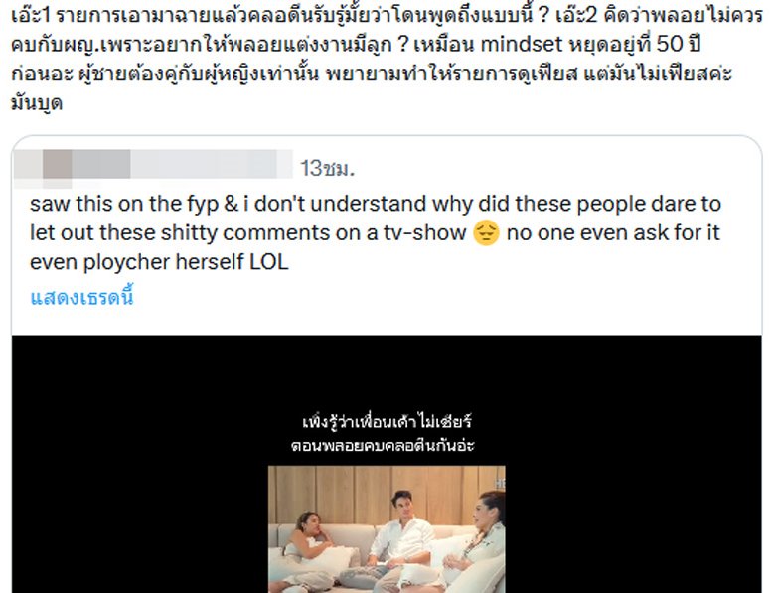Open quoted tweet text starting 'saw this on the fyp'
775x593 pixels.
pos(376,232)
